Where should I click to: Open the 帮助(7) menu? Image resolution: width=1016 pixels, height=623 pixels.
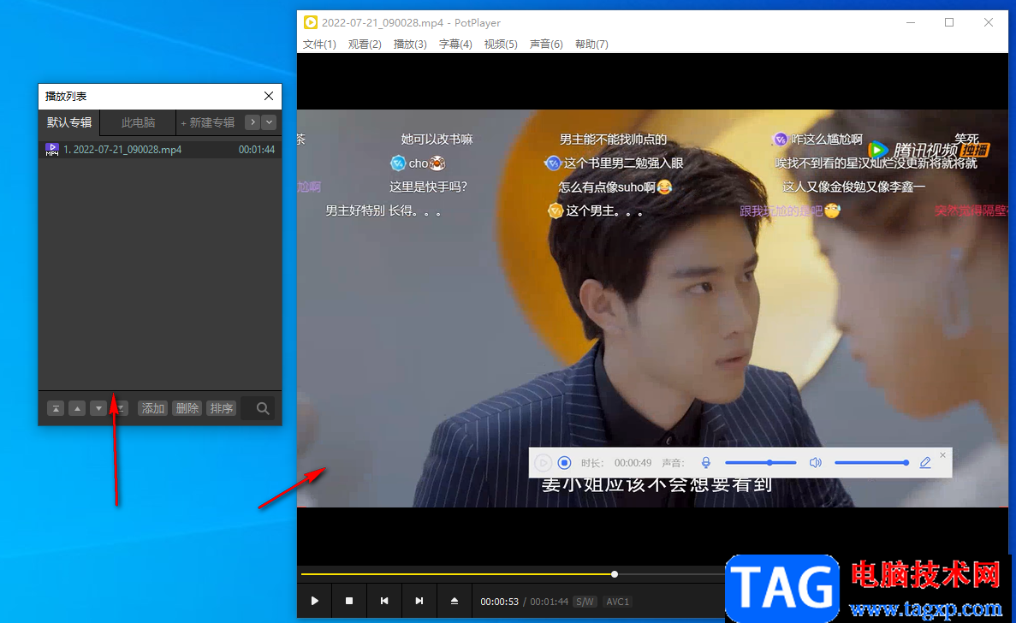[591, 44]
